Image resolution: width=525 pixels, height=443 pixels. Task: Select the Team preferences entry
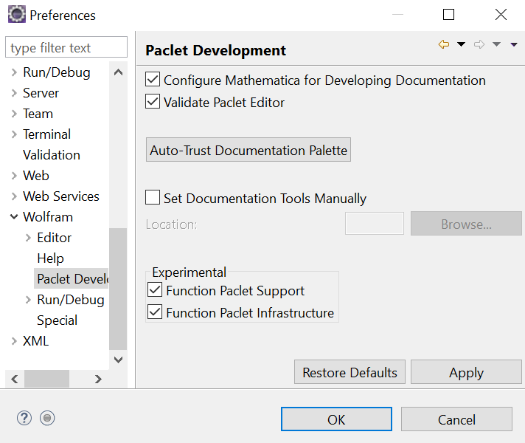pyautogui.click(x=38, y=114)
